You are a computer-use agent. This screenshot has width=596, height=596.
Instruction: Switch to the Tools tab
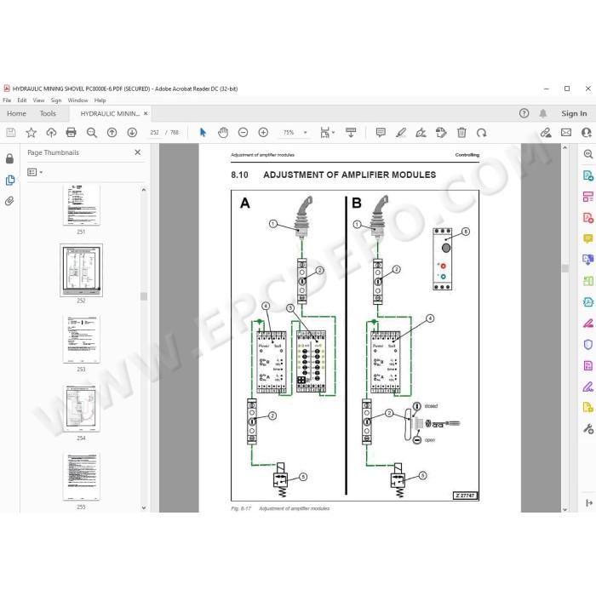click(48, 113)
